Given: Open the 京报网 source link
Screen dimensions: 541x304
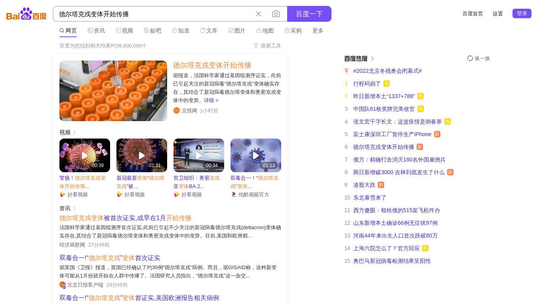Looking at the screenshot, I should pos(189,110).
